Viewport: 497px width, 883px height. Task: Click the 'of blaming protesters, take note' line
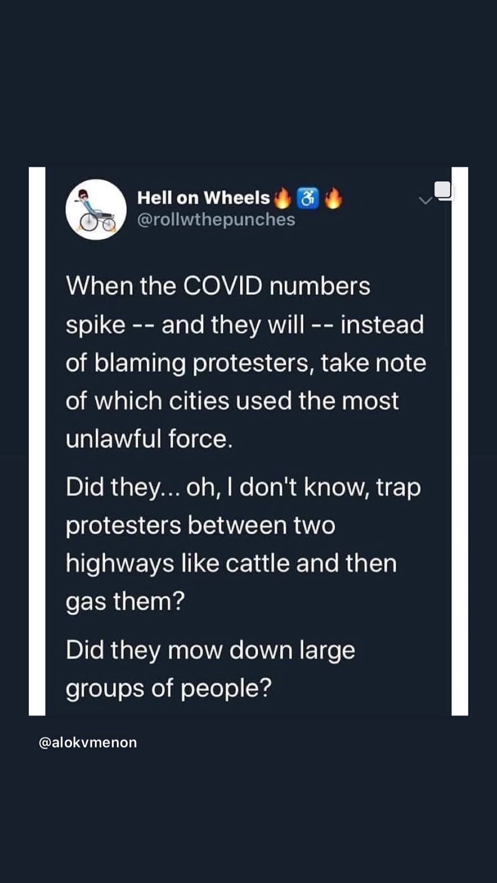[246, 363]
